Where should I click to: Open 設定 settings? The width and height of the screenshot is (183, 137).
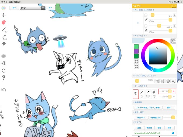pos(159,128)
